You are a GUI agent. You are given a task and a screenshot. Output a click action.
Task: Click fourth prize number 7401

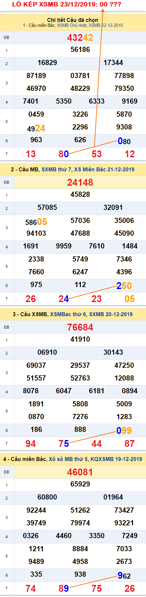31,101
